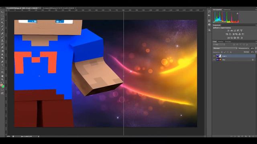Add a Curves adjustment

pyautogui.click(x=235, y=30)
